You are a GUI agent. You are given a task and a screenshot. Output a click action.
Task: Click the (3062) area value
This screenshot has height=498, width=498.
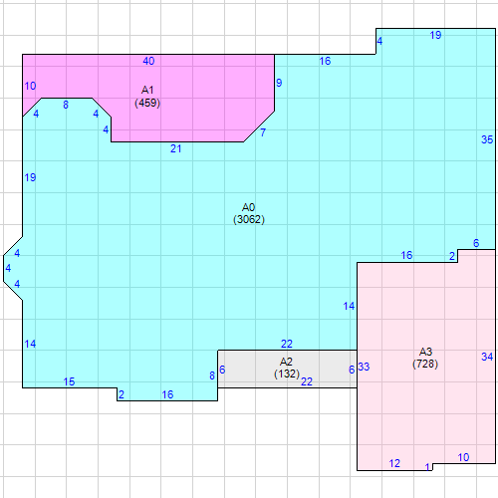click(x=249, y=219)
